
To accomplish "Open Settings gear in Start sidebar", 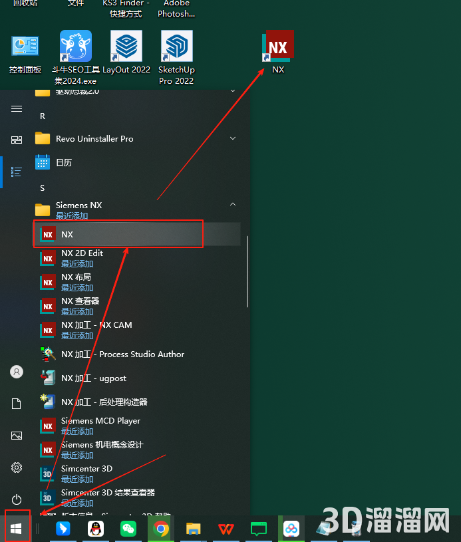I will [17, 468].
